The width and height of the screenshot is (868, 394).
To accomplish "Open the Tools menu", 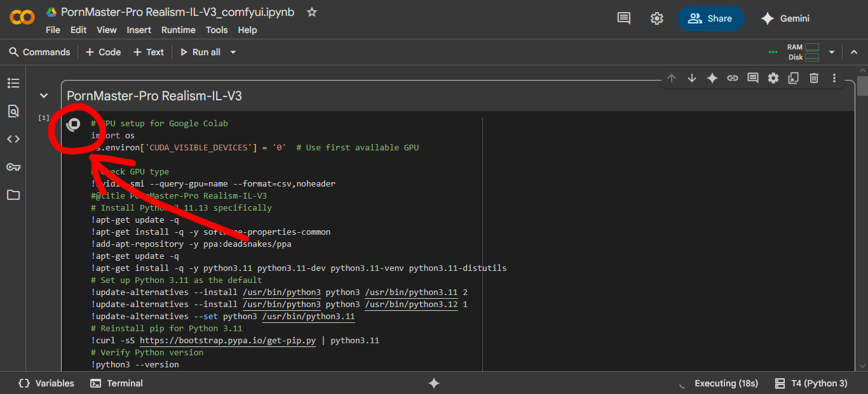I will pos(217,29).
